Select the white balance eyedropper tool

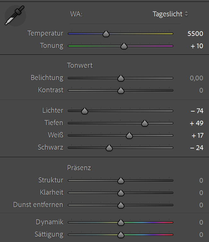pos(14,16)
